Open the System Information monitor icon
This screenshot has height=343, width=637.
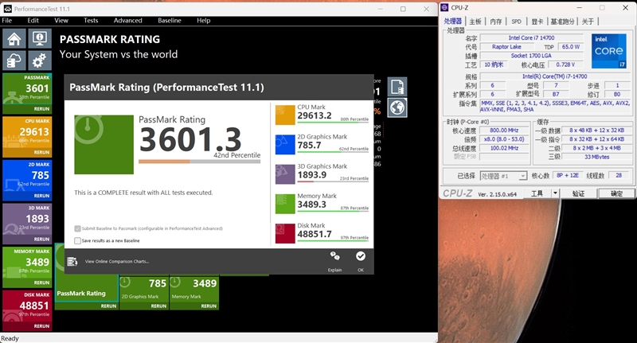point(40,39)
